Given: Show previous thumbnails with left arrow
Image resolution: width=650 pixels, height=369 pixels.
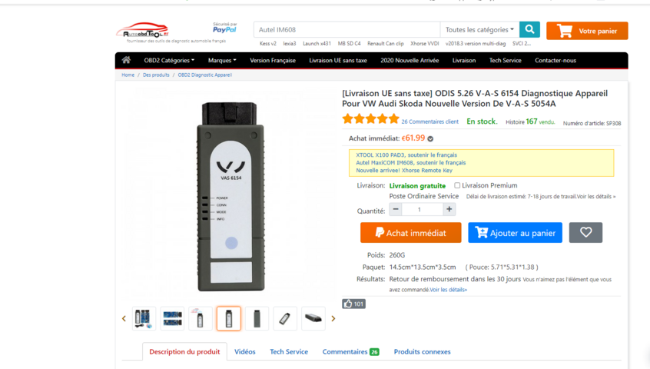Looking at the screenshot, I should point(124,318).
